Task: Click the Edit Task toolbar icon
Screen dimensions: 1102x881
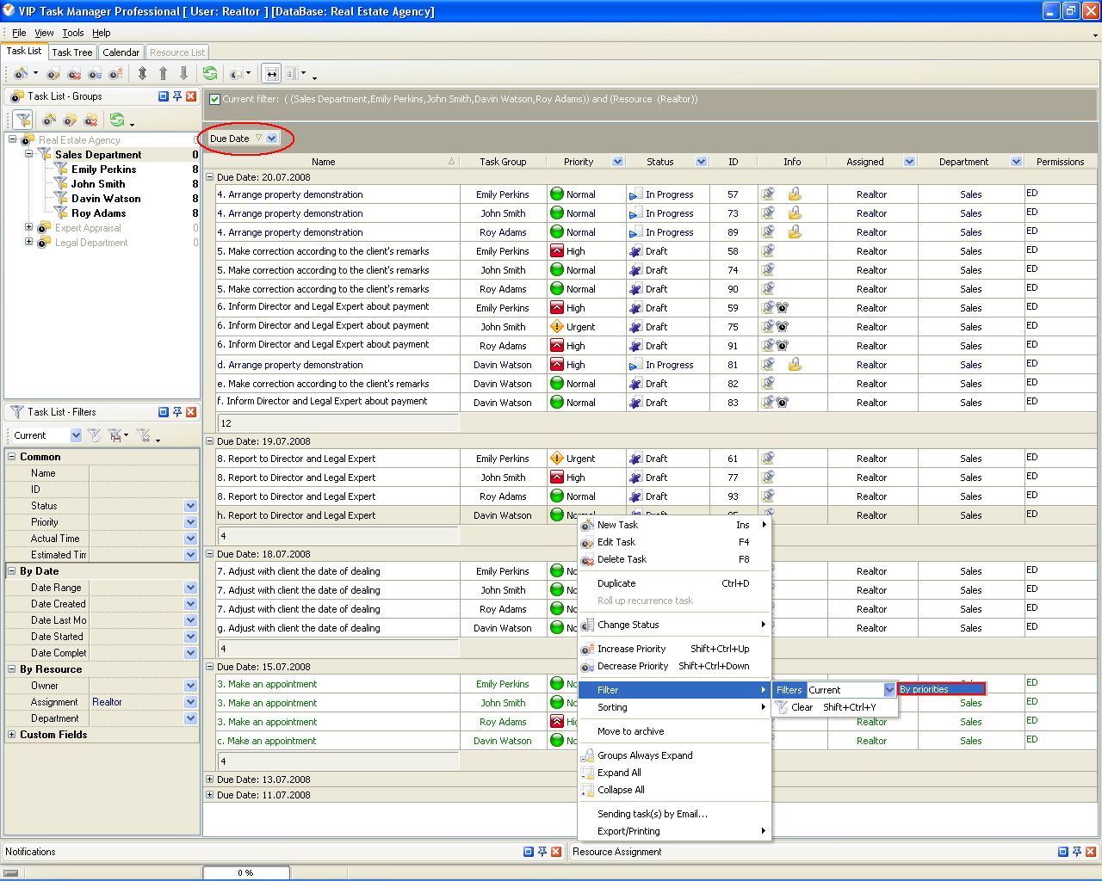Action: pos(53,74)
